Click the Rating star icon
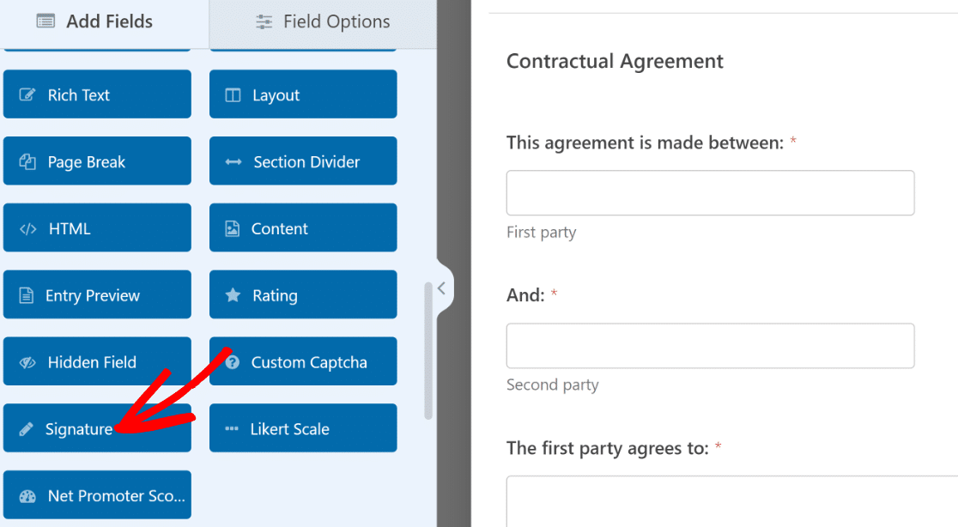Viewport: 958px width, 527px height. point(233,295)
